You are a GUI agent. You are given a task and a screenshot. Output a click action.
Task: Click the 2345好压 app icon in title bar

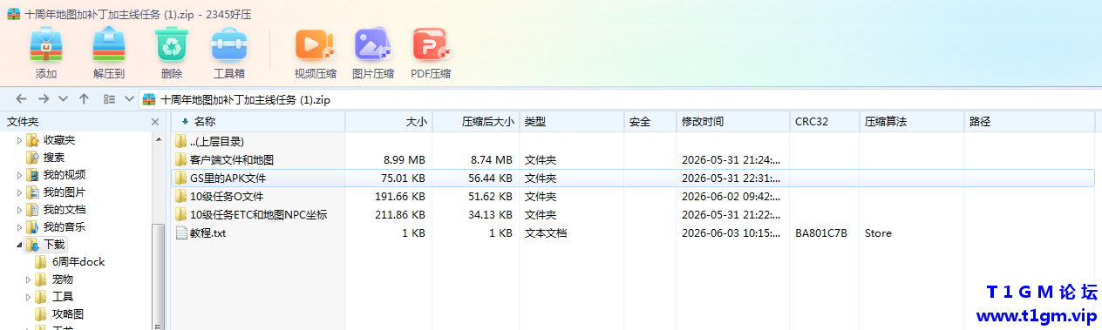pos(13,13)
